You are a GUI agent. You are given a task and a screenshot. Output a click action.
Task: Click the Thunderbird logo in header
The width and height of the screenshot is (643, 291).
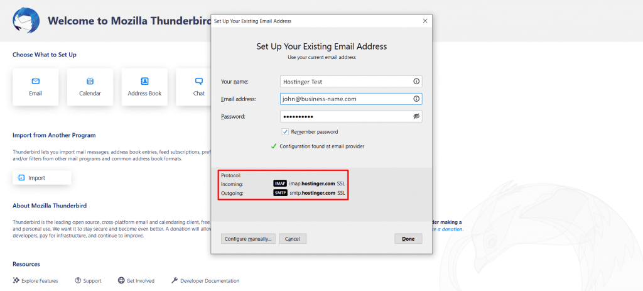tap(25, 21)
